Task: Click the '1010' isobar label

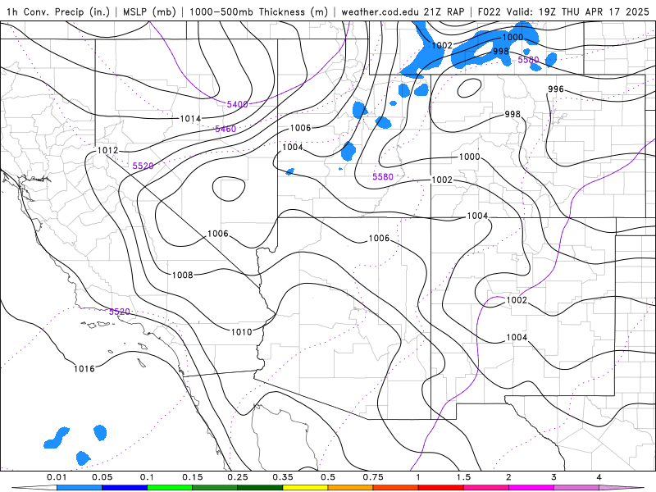Action: click(x=241, y=332)
